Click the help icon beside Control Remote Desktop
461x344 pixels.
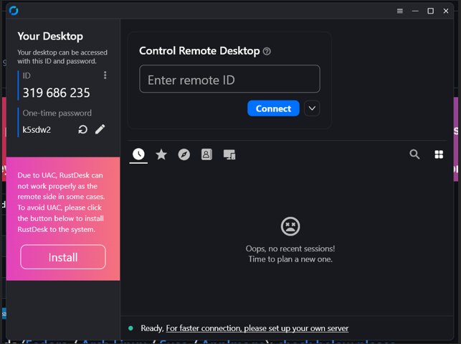pyautogui.click(x=267, y=52)
